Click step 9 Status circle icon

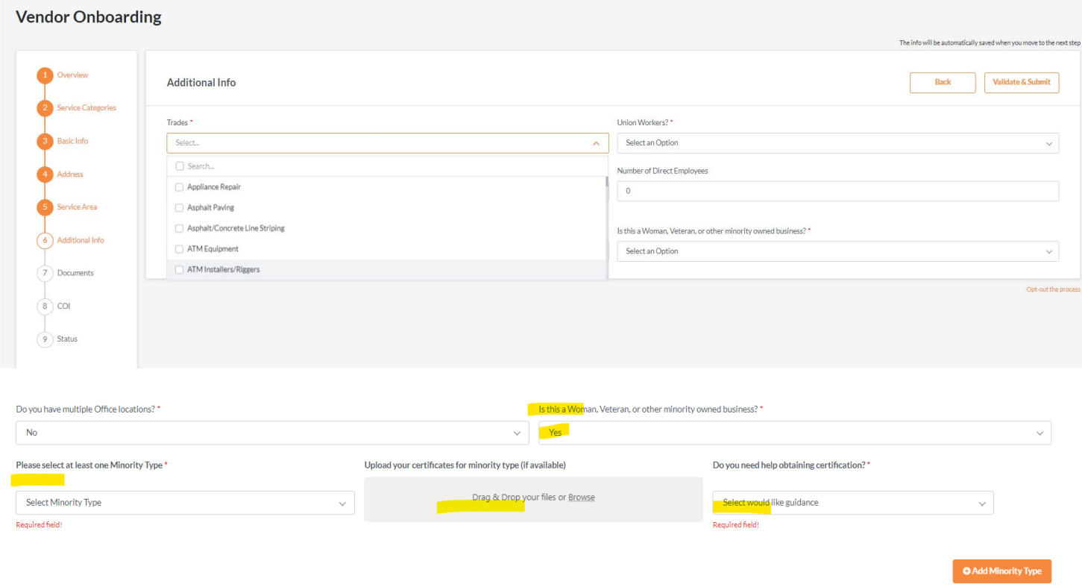(x=45, y=339)
